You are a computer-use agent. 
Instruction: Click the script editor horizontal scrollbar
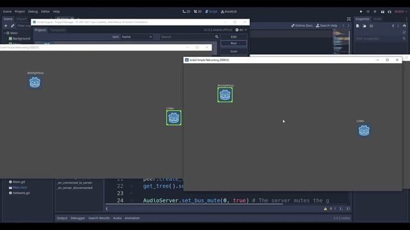194,204
